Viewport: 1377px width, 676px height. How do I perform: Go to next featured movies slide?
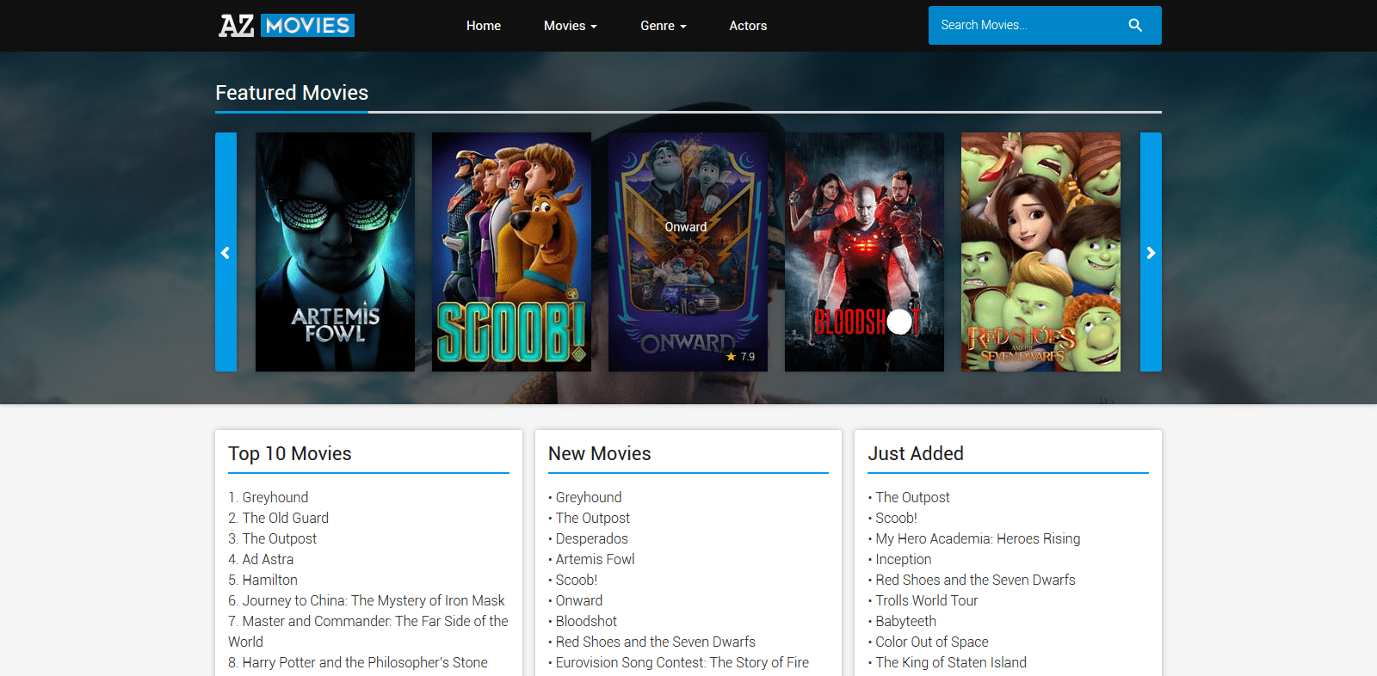[1151, 252]
